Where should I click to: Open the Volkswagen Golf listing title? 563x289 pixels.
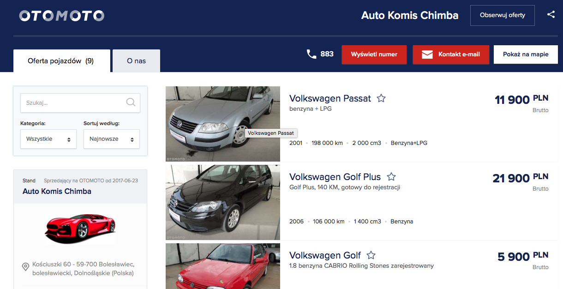click(325, 255)
